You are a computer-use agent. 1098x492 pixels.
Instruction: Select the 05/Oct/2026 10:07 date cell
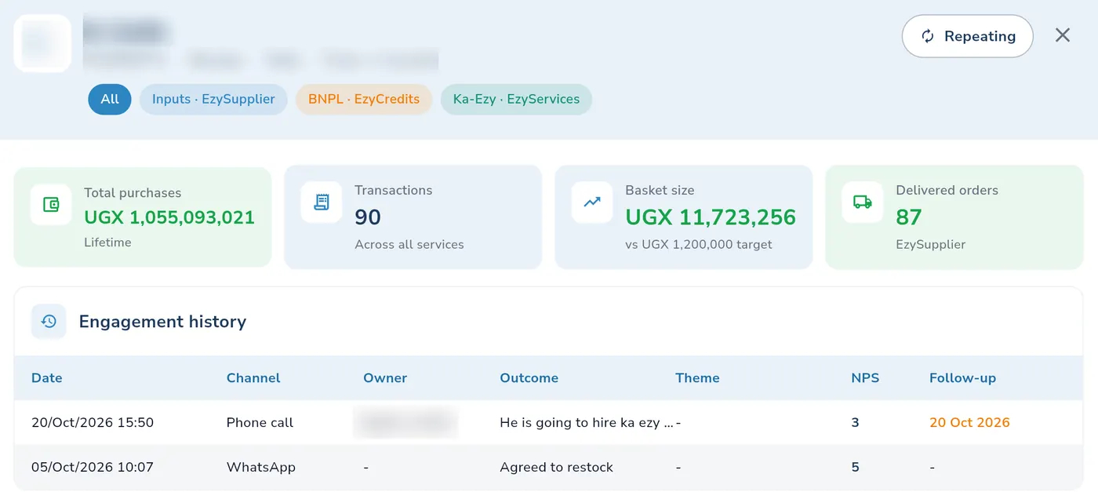coord(93,467)
